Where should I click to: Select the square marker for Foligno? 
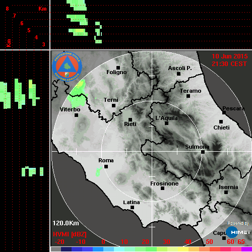(x=118, y=68)
